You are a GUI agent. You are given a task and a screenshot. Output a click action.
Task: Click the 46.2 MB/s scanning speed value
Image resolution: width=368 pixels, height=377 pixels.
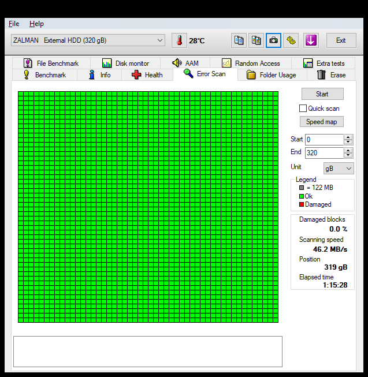point(330,249)
